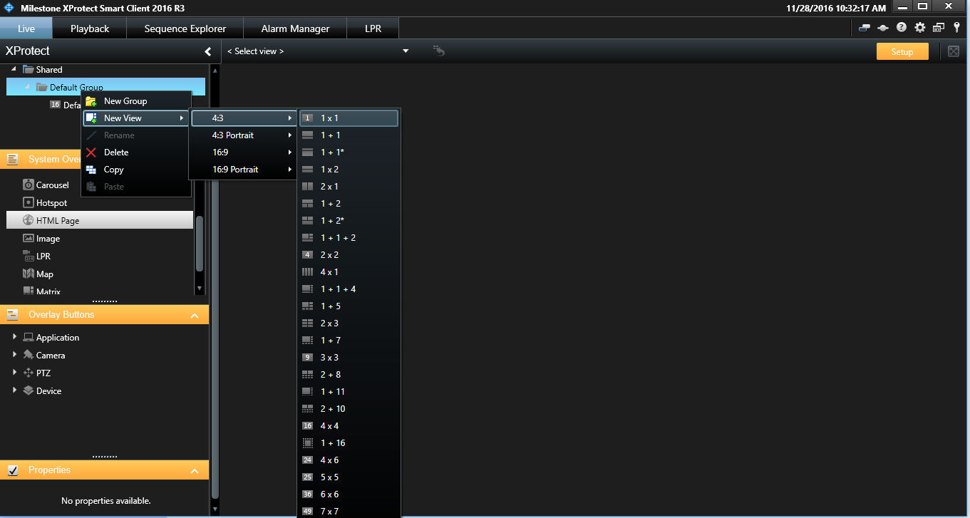Expand the PTZ overlay buttons group
970x518 pixels.
(x=14, y=373)
